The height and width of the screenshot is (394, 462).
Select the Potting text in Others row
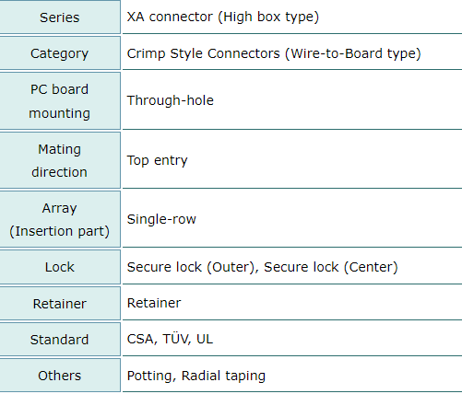coord(151,376)
